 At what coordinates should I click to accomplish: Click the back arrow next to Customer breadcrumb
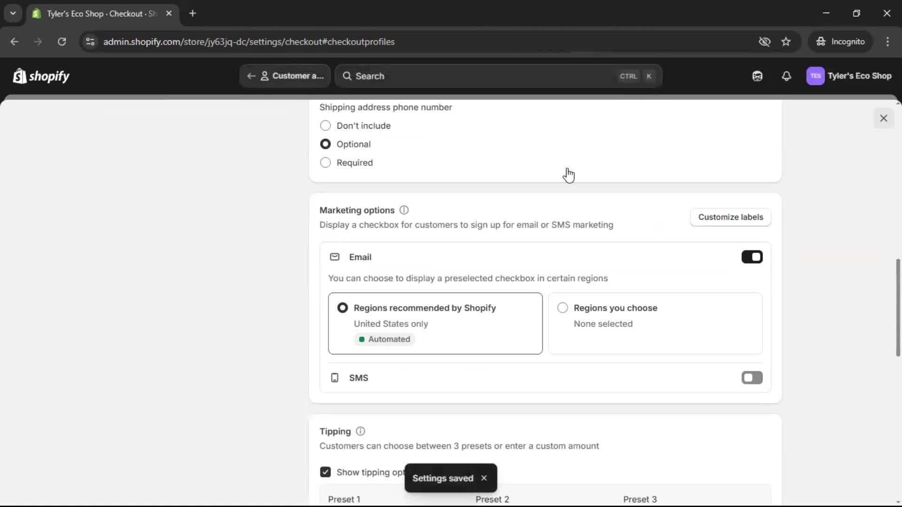click(x=252, y=76)
